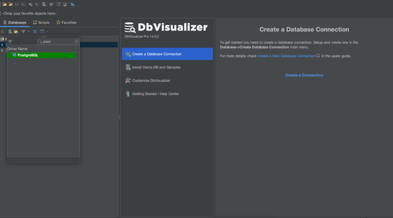Screen dimensions: 393x218
Task: Click the icon beside Install Demo DB and Samples
Action: [128, 67]
